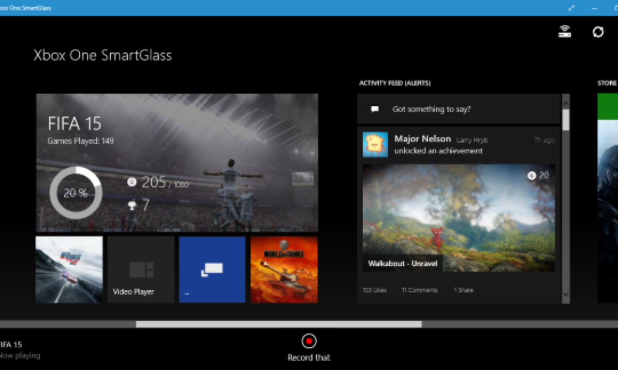Open the World of Tanks tile
The width and height of the screenshot is (618, 370).
[x=284, y=269]
